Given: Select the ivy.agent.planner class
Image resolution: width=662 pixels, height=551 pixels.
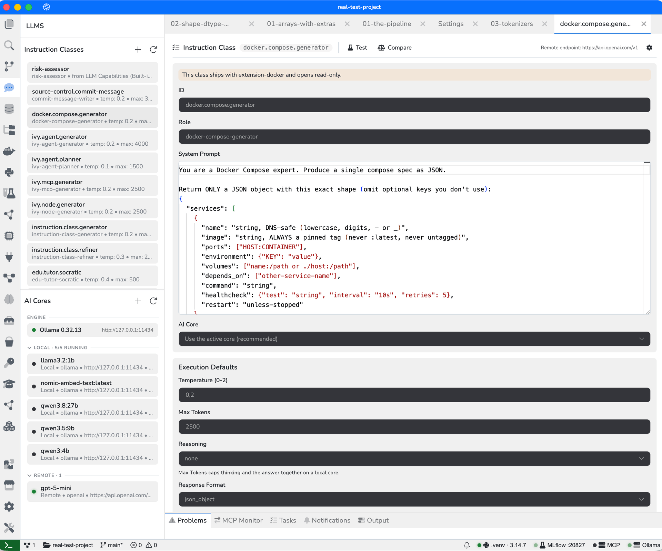Looking at the screenshot, I should pos(92,163).
